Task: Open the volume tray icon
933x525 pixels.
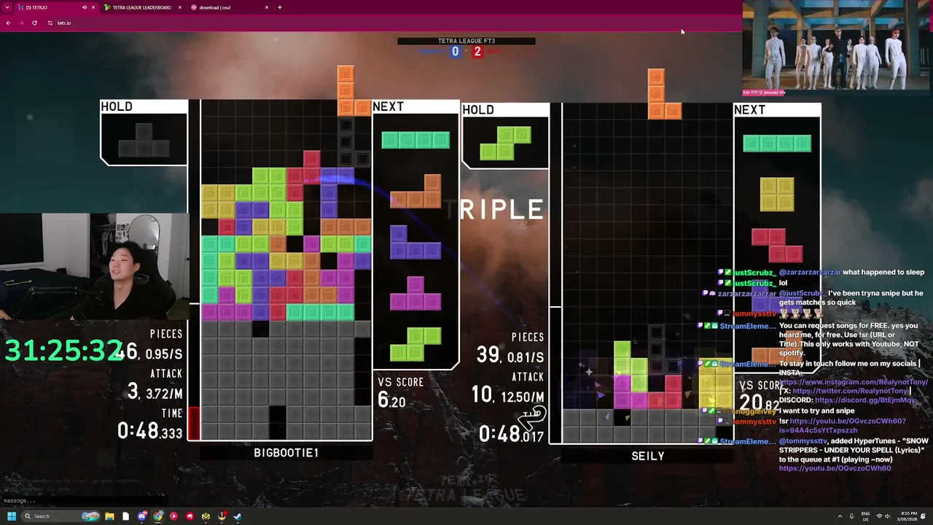Action: (x=887, y=516)
